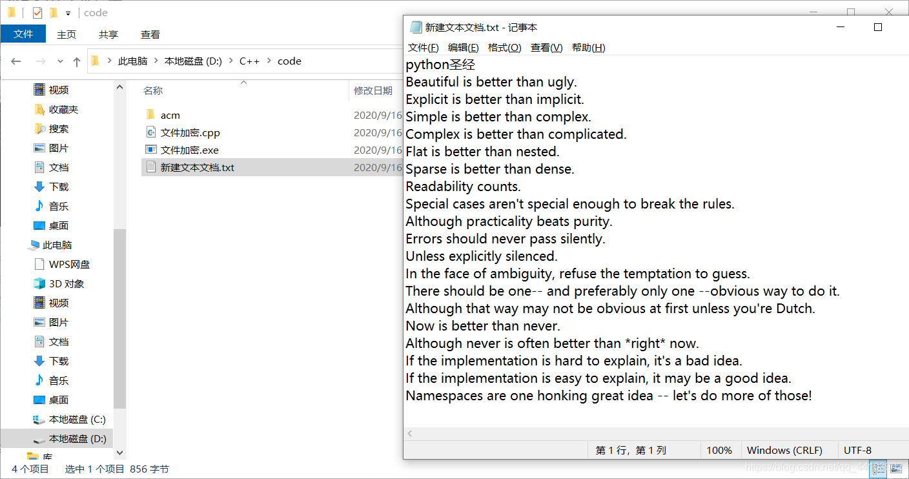Switch to the 主页 ribbon tab
This screenshot has width=909, height=479.
(x=66, y=34)
